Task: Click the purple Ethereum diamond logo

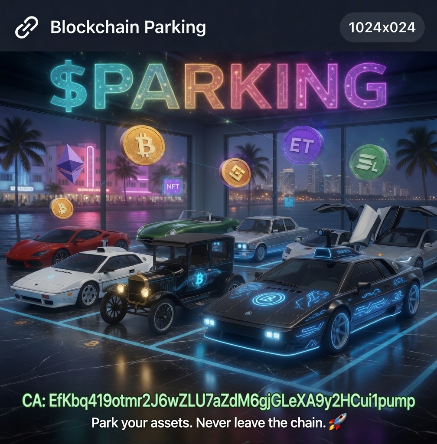Action: point(70,163)
